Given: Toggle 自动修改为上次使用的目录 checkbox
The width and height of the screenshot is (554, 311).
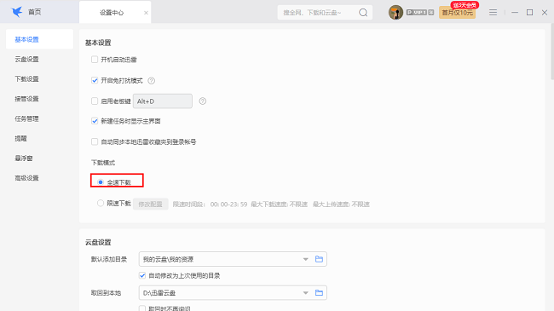Looking at the screenshot, I should point(142,275).
